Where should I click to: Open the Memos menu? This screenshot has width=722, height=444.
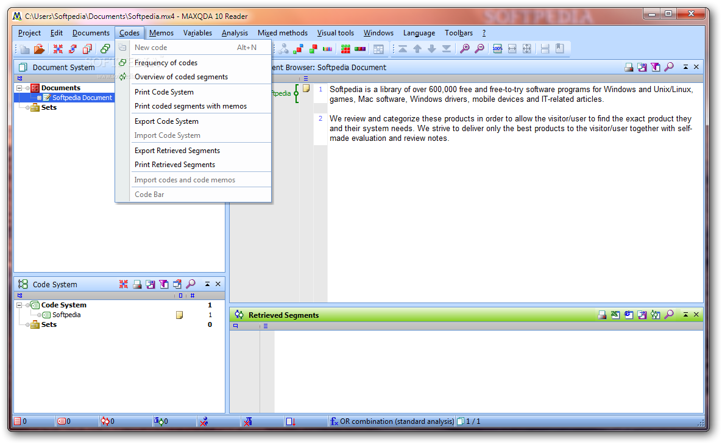point(161,33)
